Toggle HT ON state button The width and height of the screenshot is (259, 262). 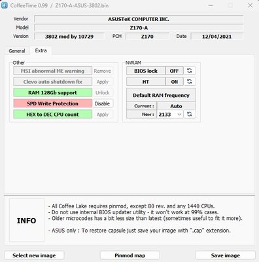click(174, 82)
